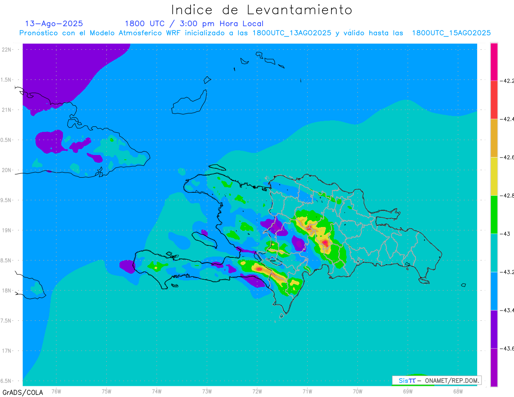Viewport: 514px width, 397px height.
Task: Click the legend value '-43.6'
Action: [508, 349]
